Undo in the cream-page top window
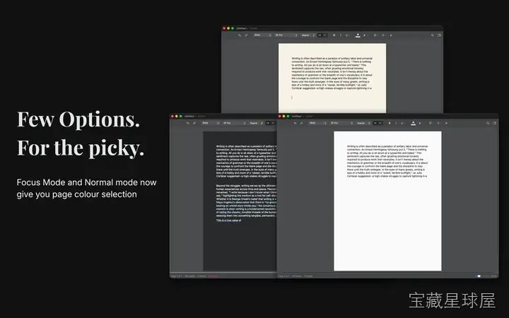The width and height of the screenshot is (509, 318). click(240, 35)
